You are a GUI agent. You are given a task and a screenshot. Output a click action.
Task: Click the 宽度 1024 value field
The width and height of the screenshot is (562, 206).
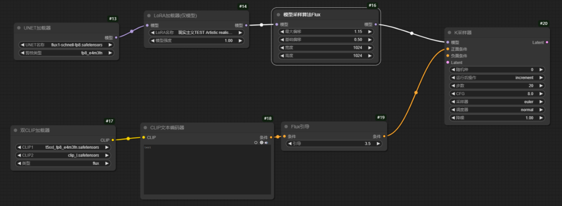click(326, 48)
